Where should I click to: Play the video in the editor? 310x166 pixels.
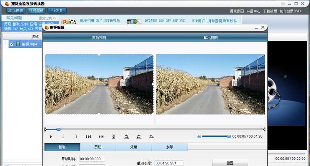click(51, 137)
